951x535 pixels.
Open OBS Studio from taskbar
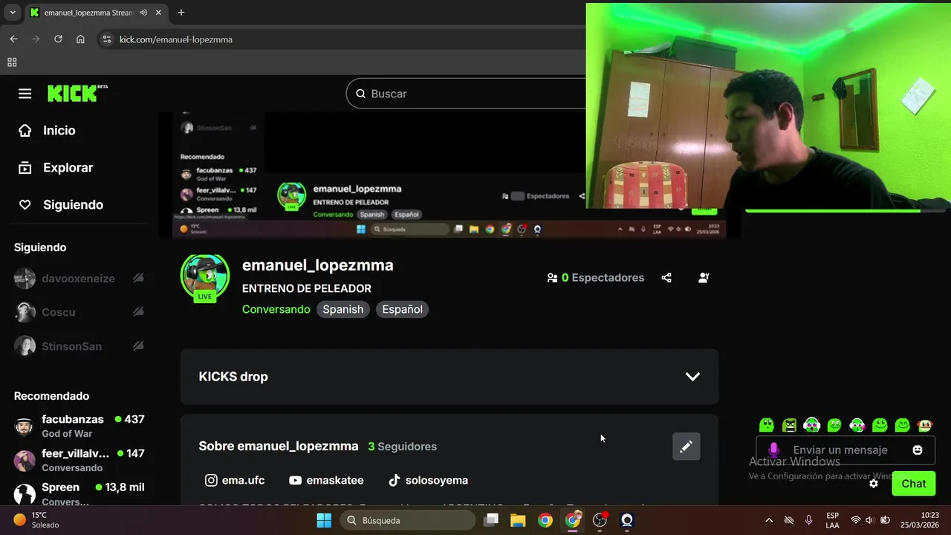point(600,520)
